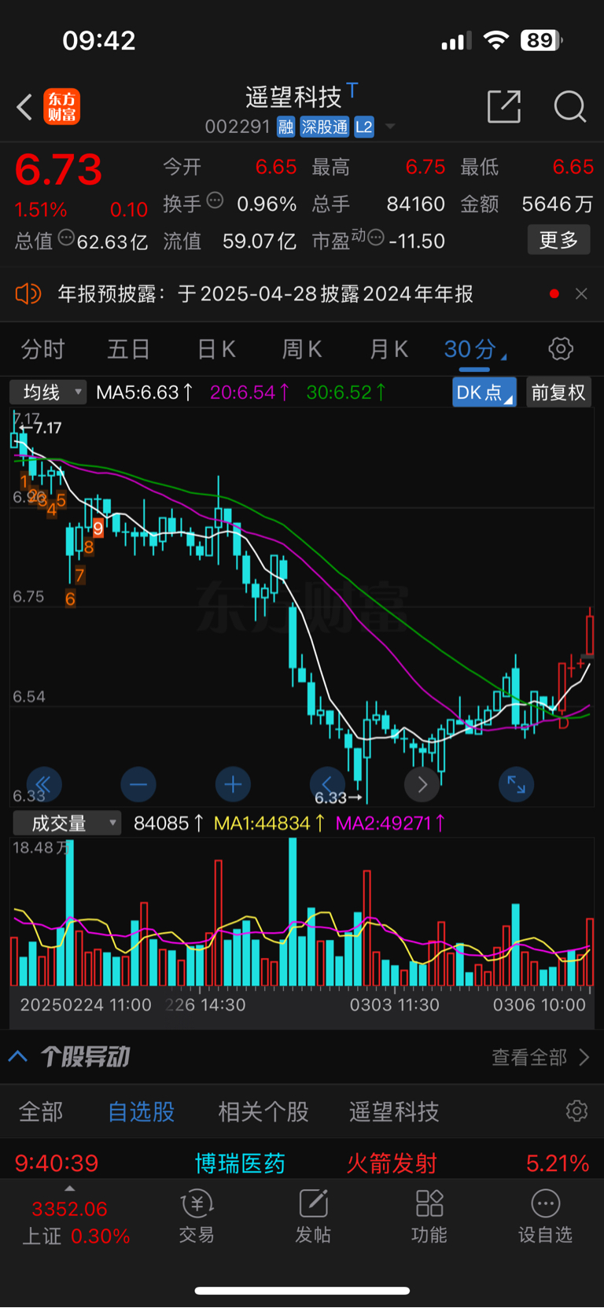604x1308 pixels.
Task: Tap the 总手 84160 value
Action: coord(416,204)
